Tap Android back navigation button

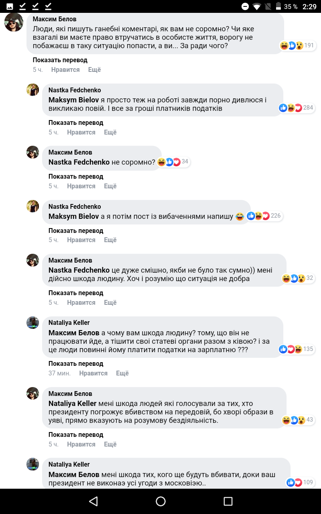point(93,501)
